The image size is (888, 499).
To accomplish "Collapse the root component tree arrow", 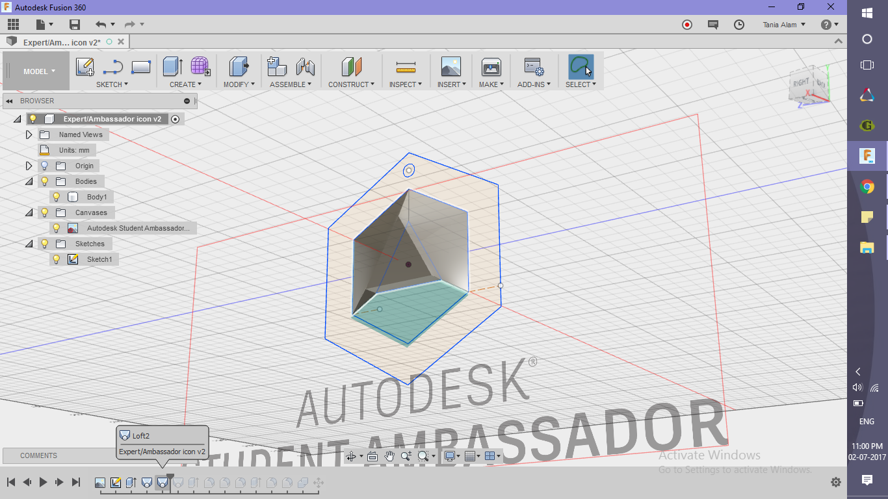I will 17,119.
